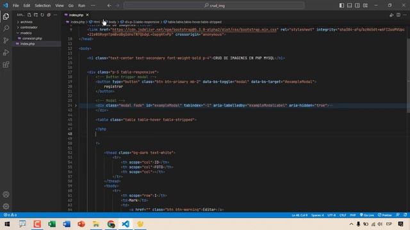This screenshot has height=230, width=410.
Task: Toggle the bottom panel visibility
Action: click(x=349, y=6)
